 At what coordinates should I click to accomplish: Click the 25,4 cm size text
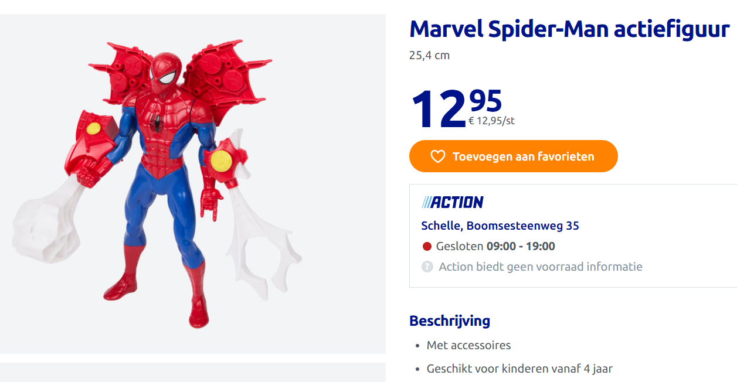tap(429, 56)
